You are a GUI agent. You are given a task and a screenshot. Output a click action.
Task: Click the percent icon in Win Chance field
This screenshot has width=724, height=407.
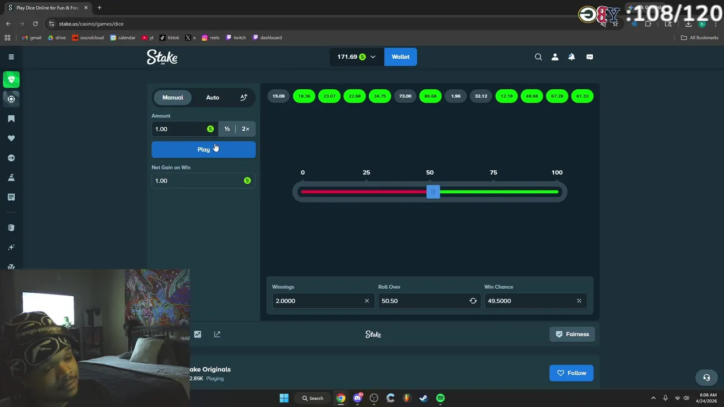click(x=579, y=301)
